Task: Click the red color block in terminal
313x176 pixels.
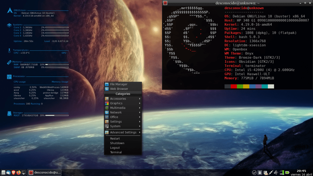Action: click(234, 87)
